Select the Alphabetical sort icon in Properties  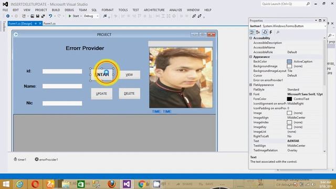coord(258,32)
